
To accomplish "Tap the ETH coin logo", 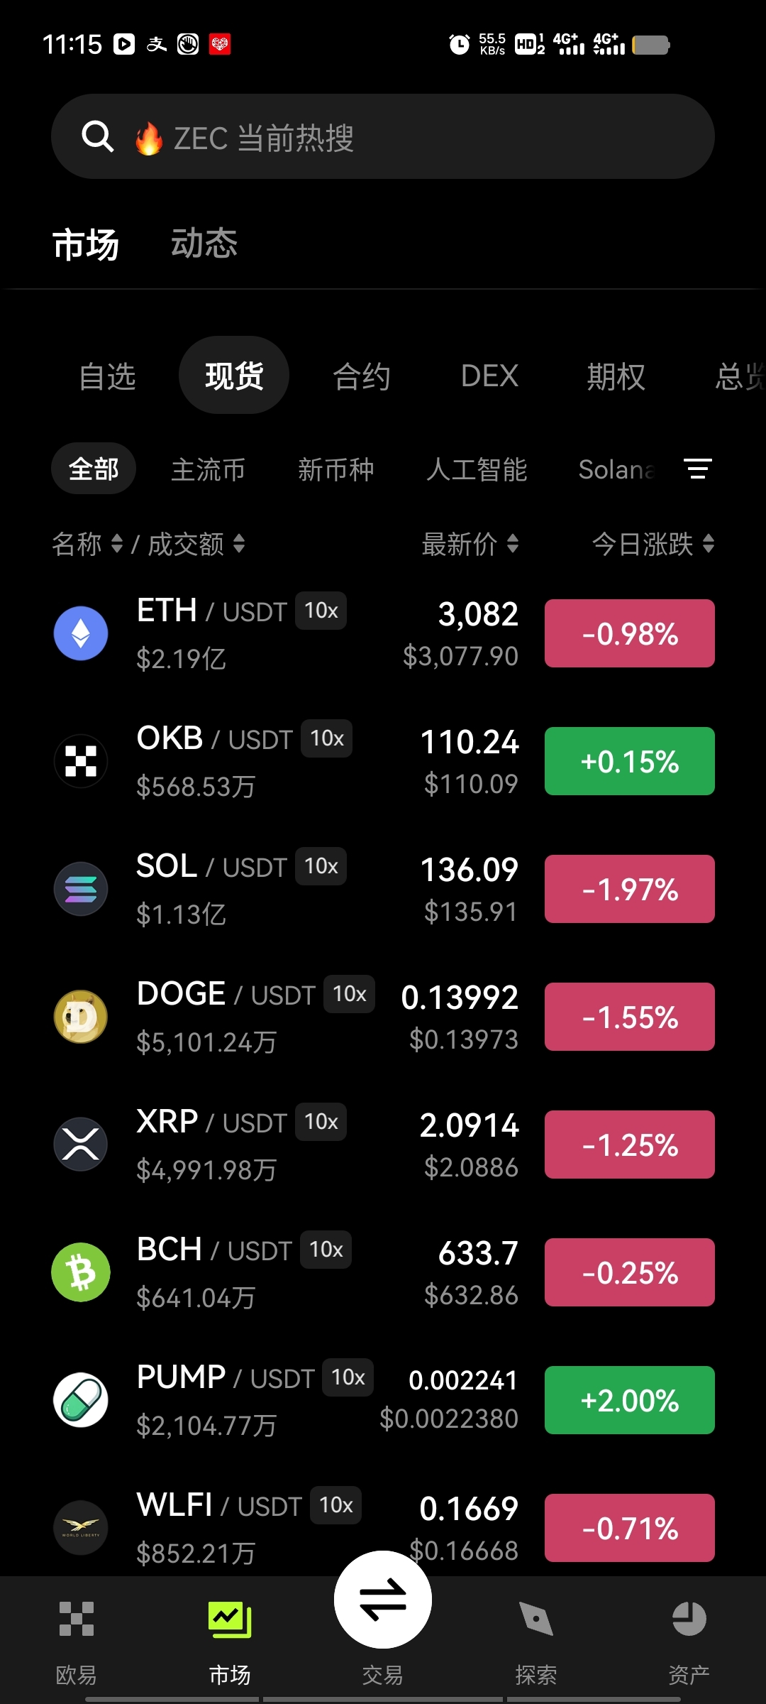I will click(x=81, y=633).
